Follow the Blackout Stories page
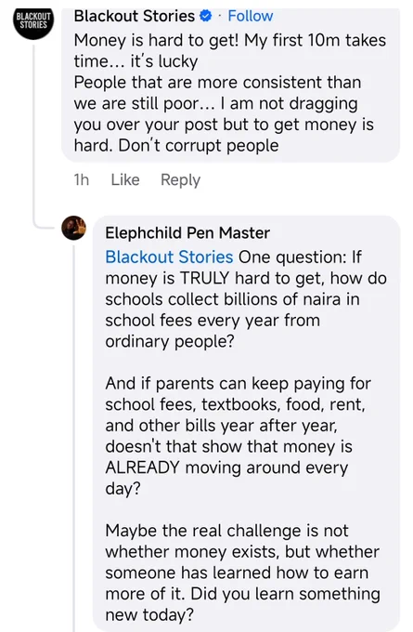The image size is (413, 632). coord(251,16)
